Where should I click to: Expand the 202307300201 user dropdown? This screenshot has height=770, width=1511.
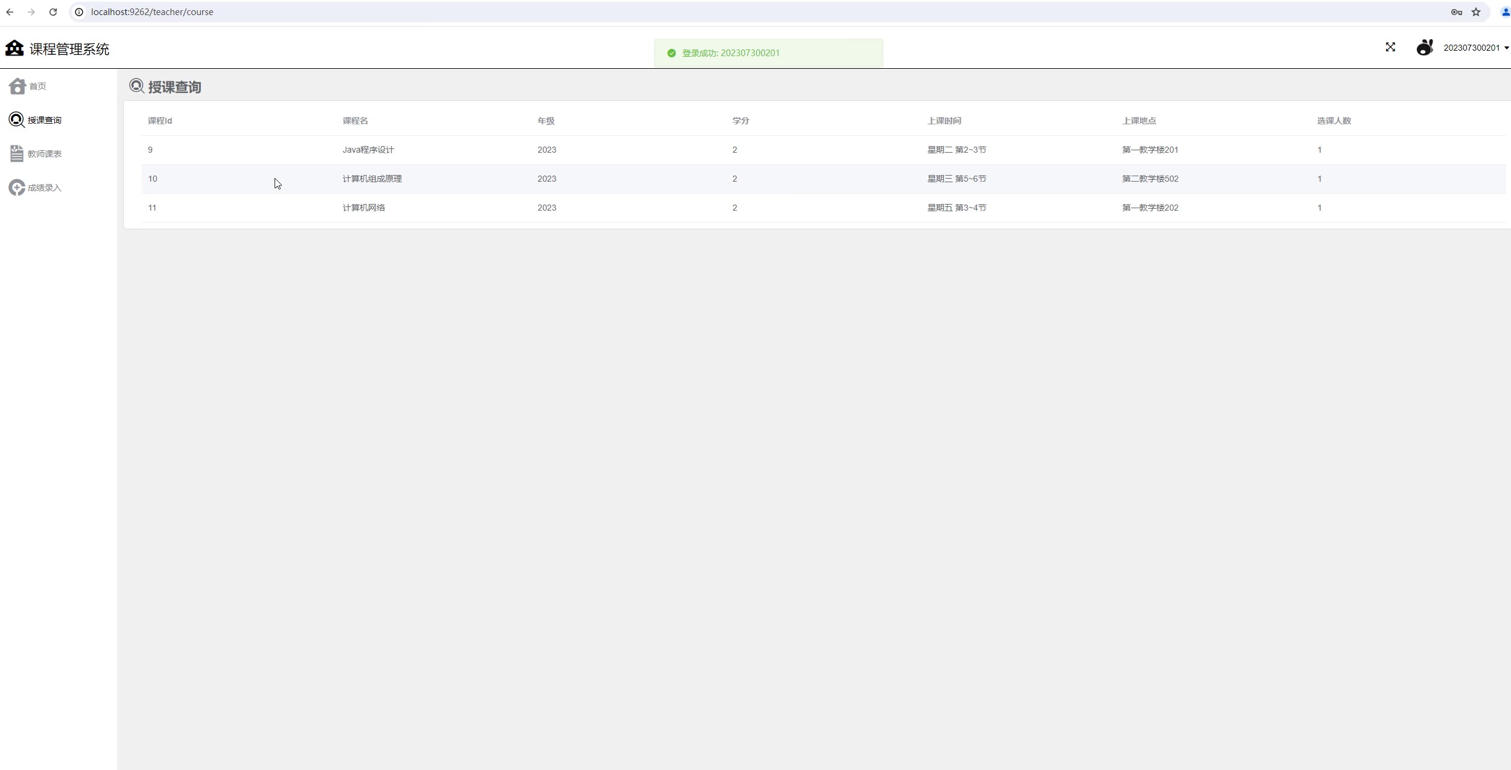(1475, 48)
